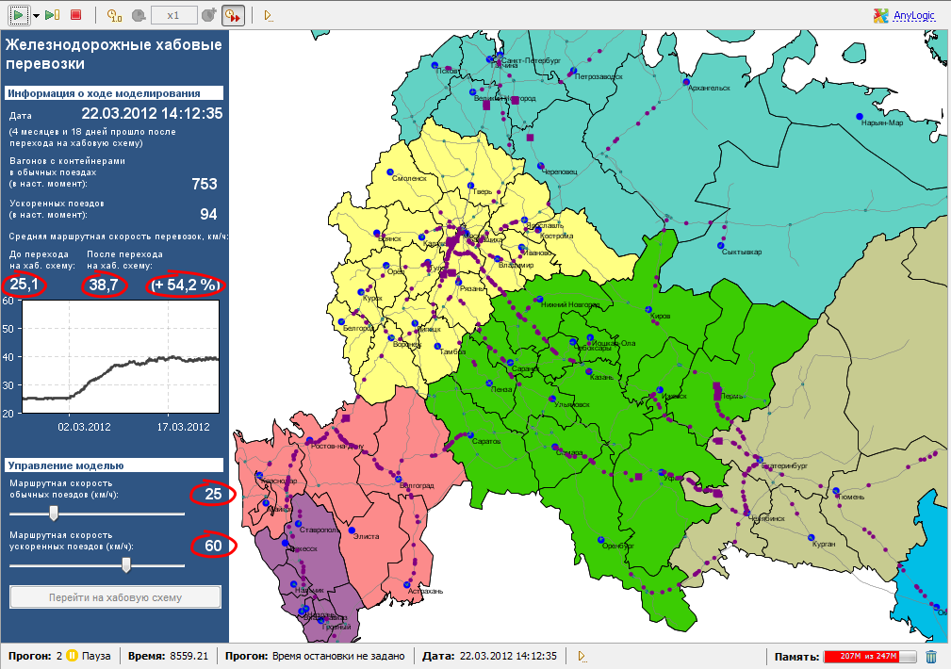The height and width of the screenshot is (669, 951).
Task: Click the Перейти на хабовую схему button
Action: (115, 597)
